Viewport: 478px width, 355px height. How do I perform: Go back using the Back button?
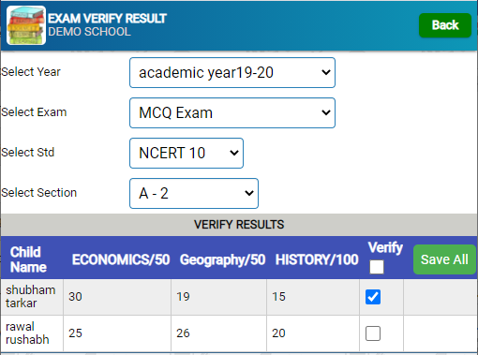pos(445,25)
